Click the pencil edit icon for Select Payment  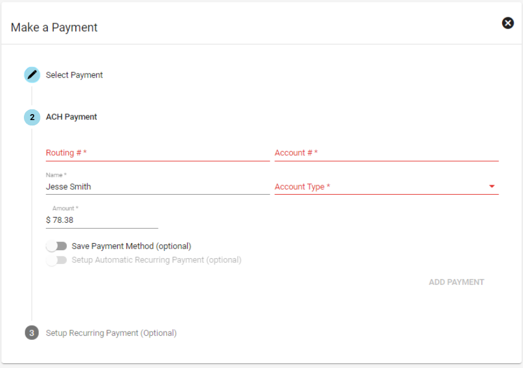coord(32,75)
